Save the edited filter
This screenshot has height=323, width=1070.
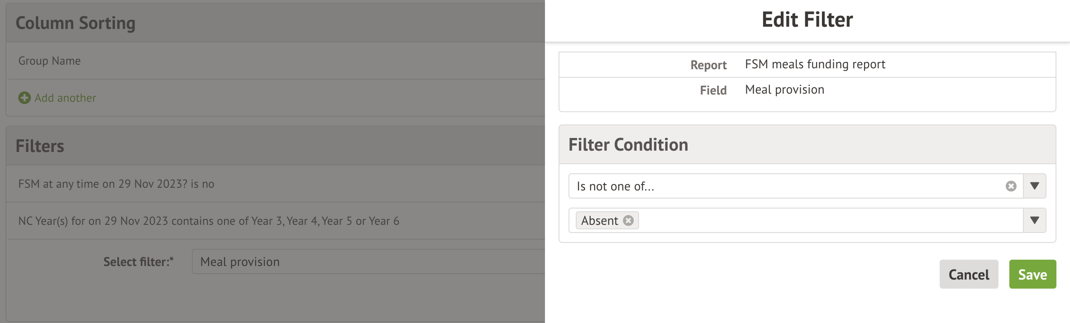click(1032, 274)
